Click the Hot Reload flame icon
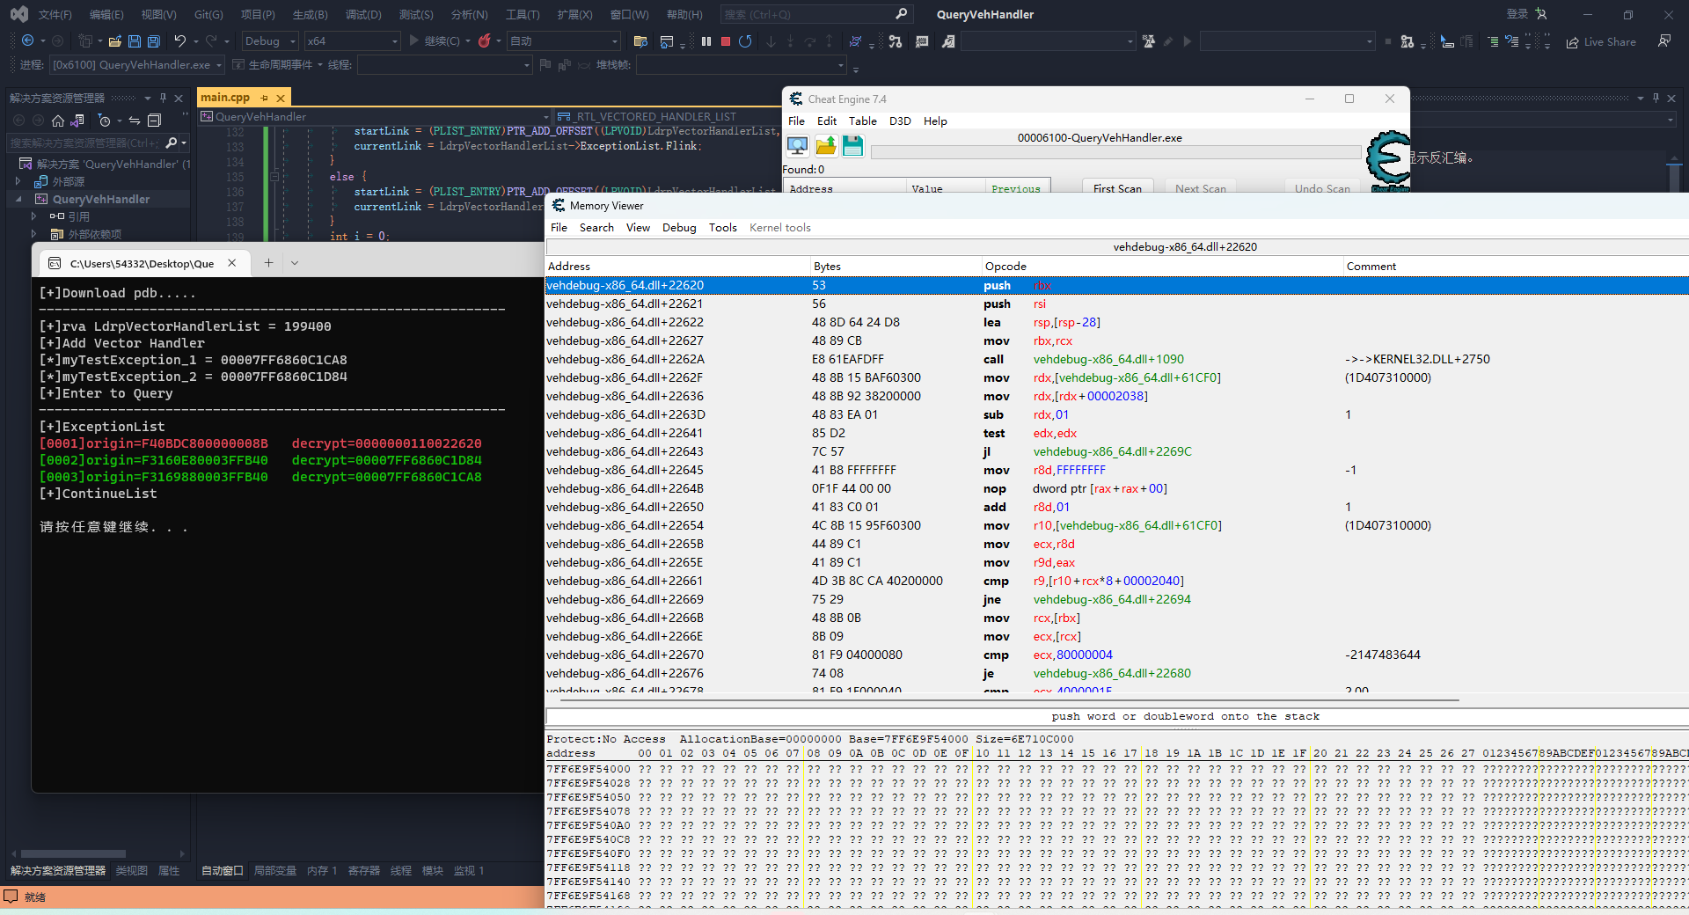This screenshot has width=1689, height=915. tap(484, 41)
